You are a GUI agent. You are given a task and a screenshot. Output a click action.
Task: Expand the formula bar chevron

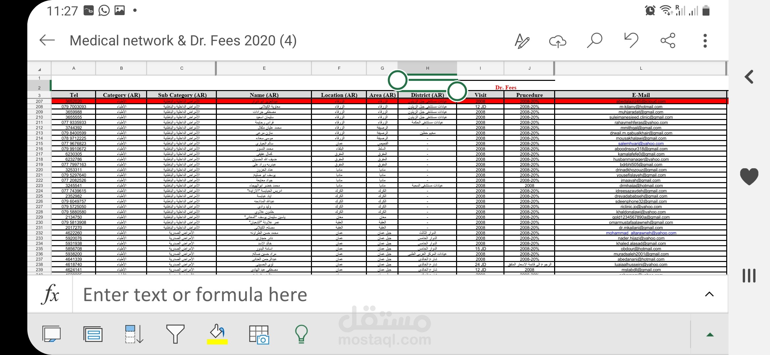[x=709, y=294]
